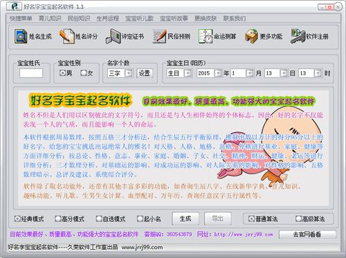Open the 宝宝听儿歌 menu
This screenshot has height=258, width=346.
click(139, 19)
